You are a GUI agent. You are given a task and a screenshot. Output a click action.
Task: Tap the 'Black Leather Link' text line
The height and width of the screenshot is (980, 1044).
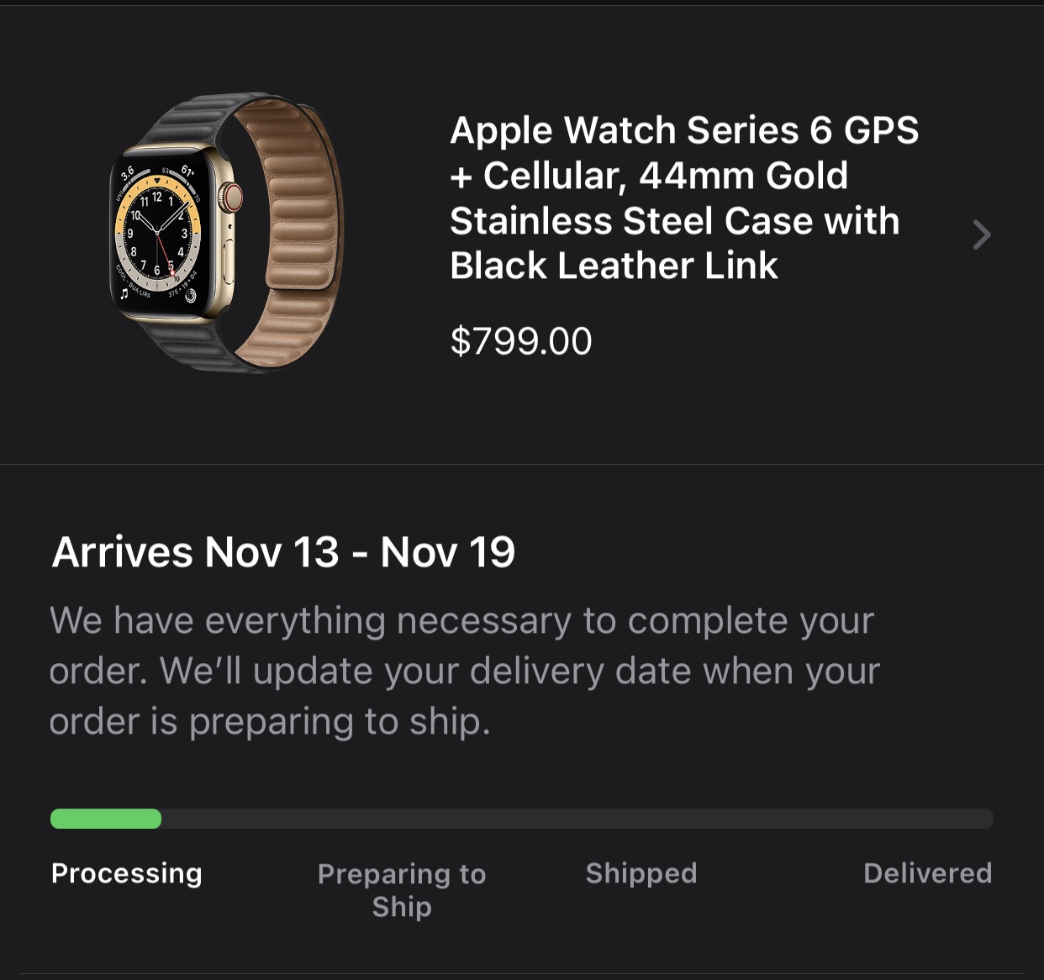point(614,266)
